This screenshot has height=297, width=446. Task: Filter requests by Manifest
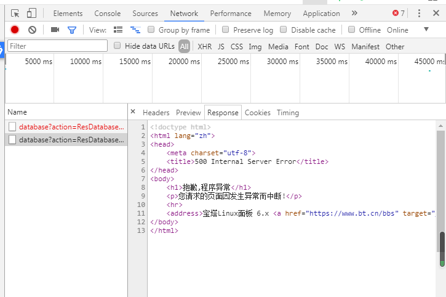[x=365, y=46]
